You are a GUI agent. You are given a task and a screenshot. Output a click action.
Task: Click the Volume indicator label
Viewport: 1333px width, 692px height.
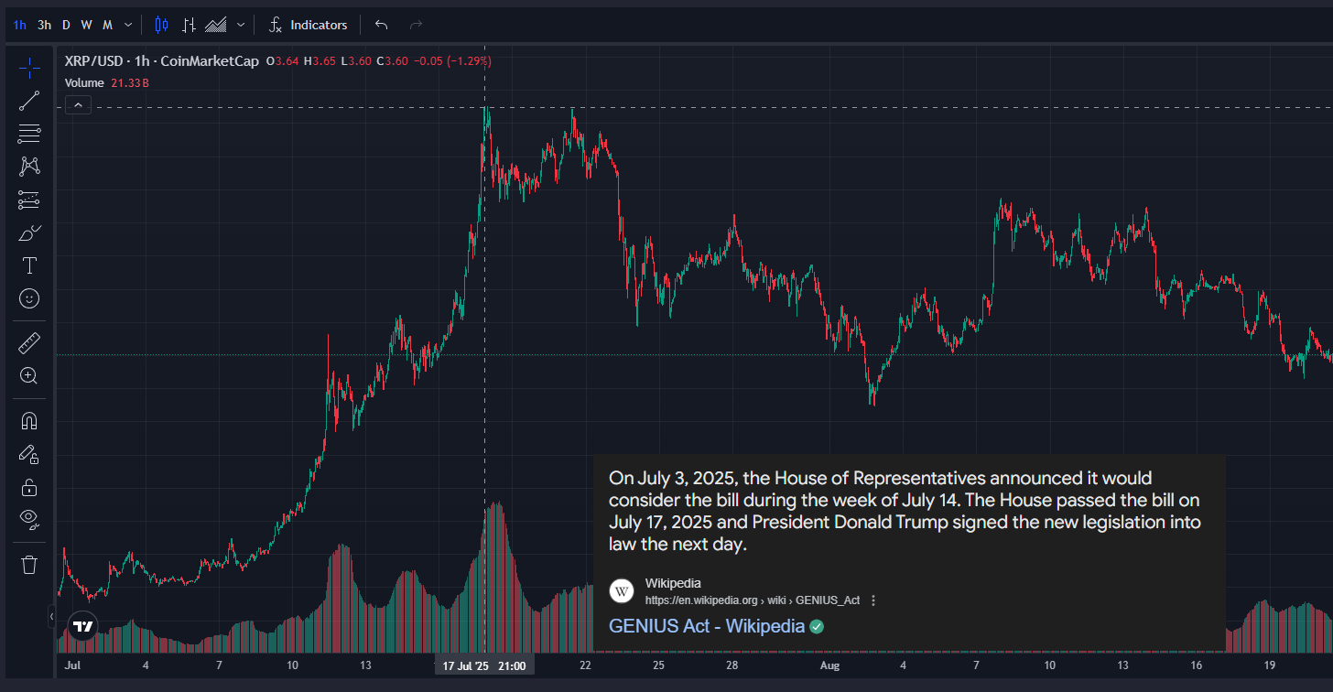85,83
